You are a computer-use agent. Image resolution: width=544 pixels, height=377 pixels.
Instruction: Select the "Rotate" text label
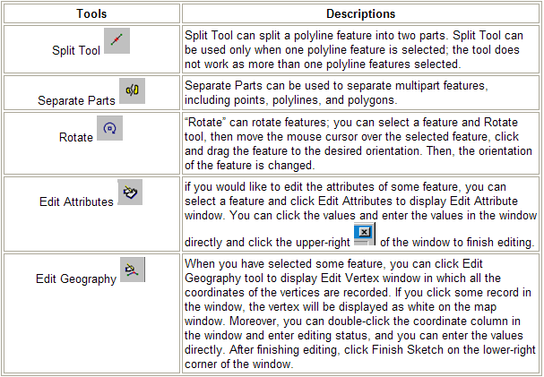(76, 137)
